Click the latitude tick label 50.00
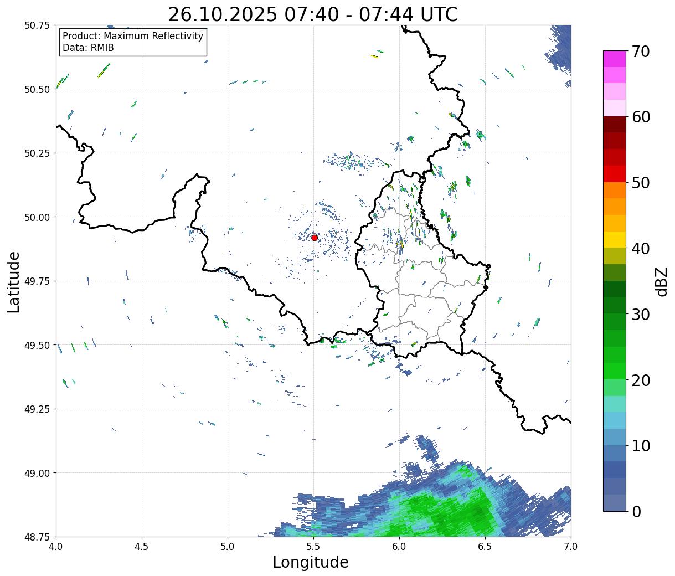675x576 pixels. click(38, 217)
